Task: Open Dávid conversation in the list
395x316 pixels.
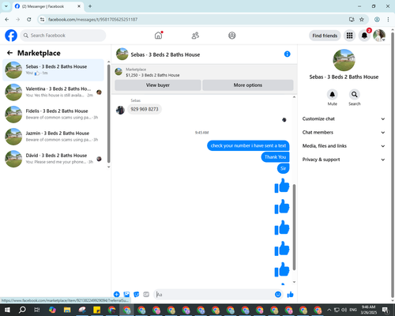Action: [x=53, y=159]
